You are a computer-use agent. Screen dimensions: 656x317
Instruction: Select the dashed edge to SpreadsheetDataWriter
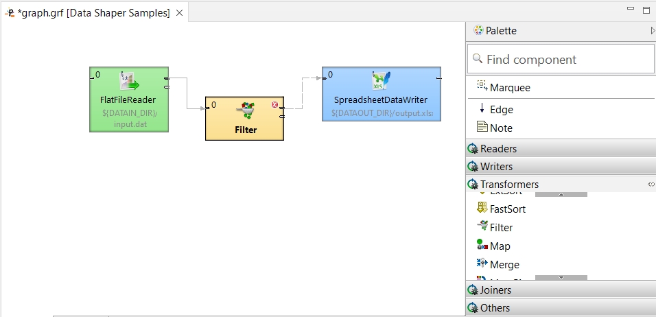click(x=302, y=93)
